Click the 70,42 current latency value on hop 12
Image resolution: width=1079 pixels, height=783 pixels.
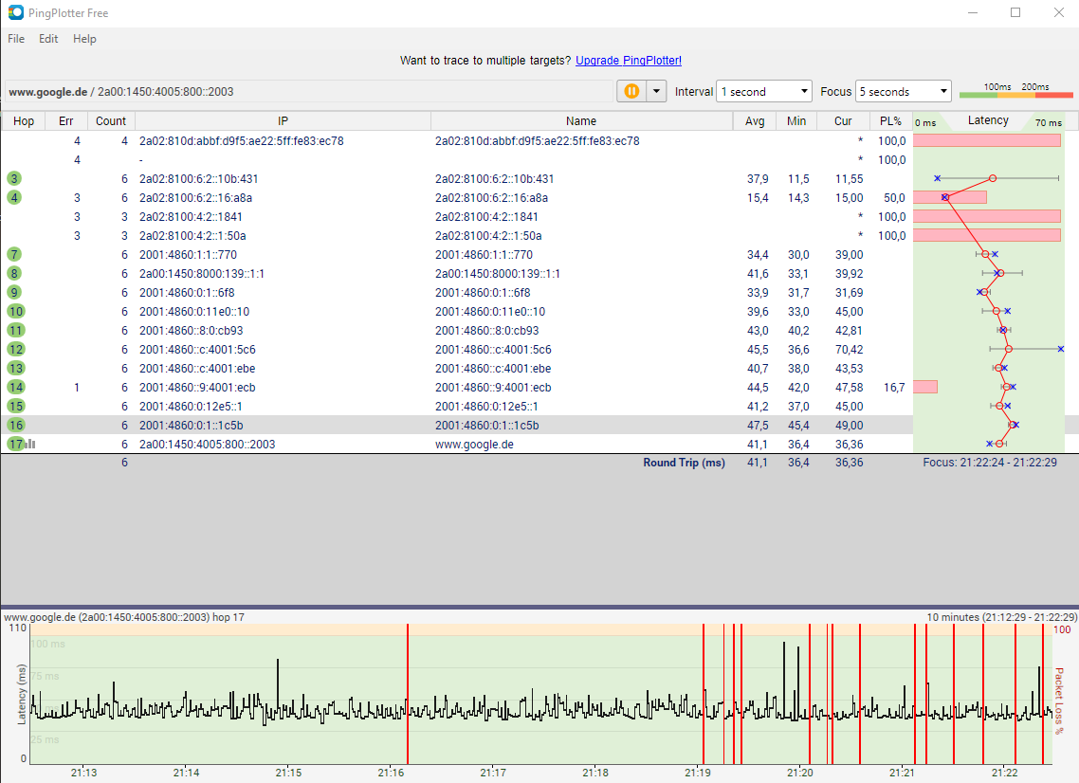850,350
